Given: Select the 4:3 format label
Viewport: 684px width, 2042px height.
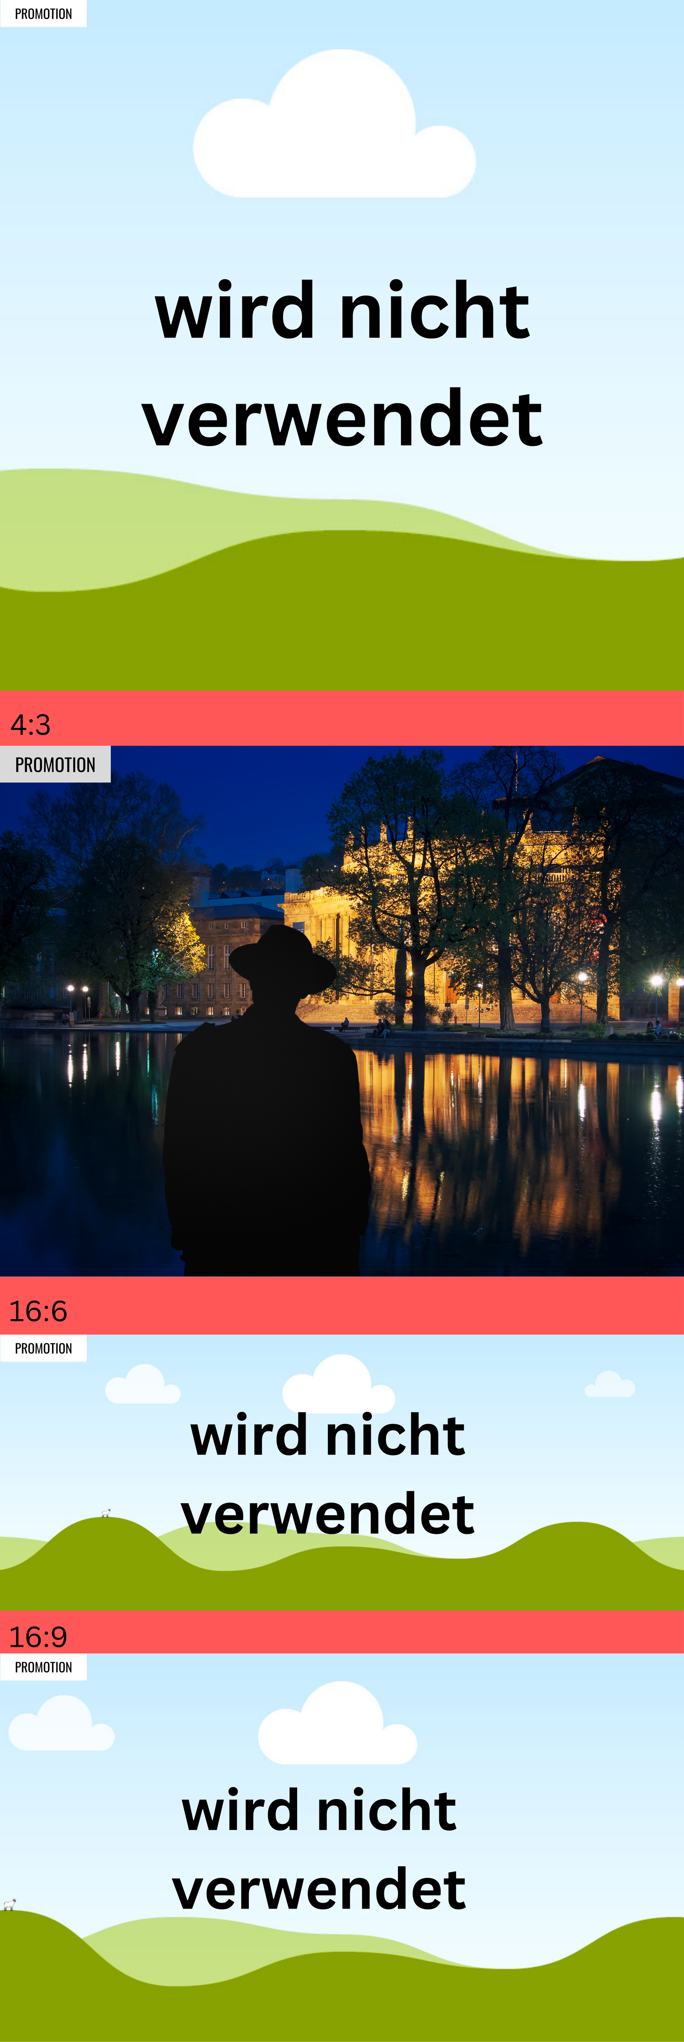Looking at the screenshot, I should (30, 724).
